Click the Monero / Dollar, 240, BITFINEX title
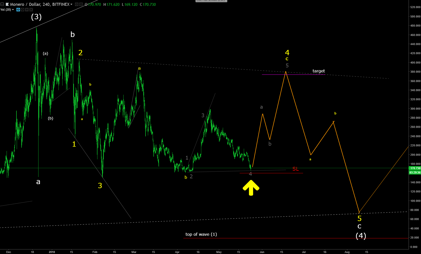Screen dimensions: 421x254 (x=39, y=4)
